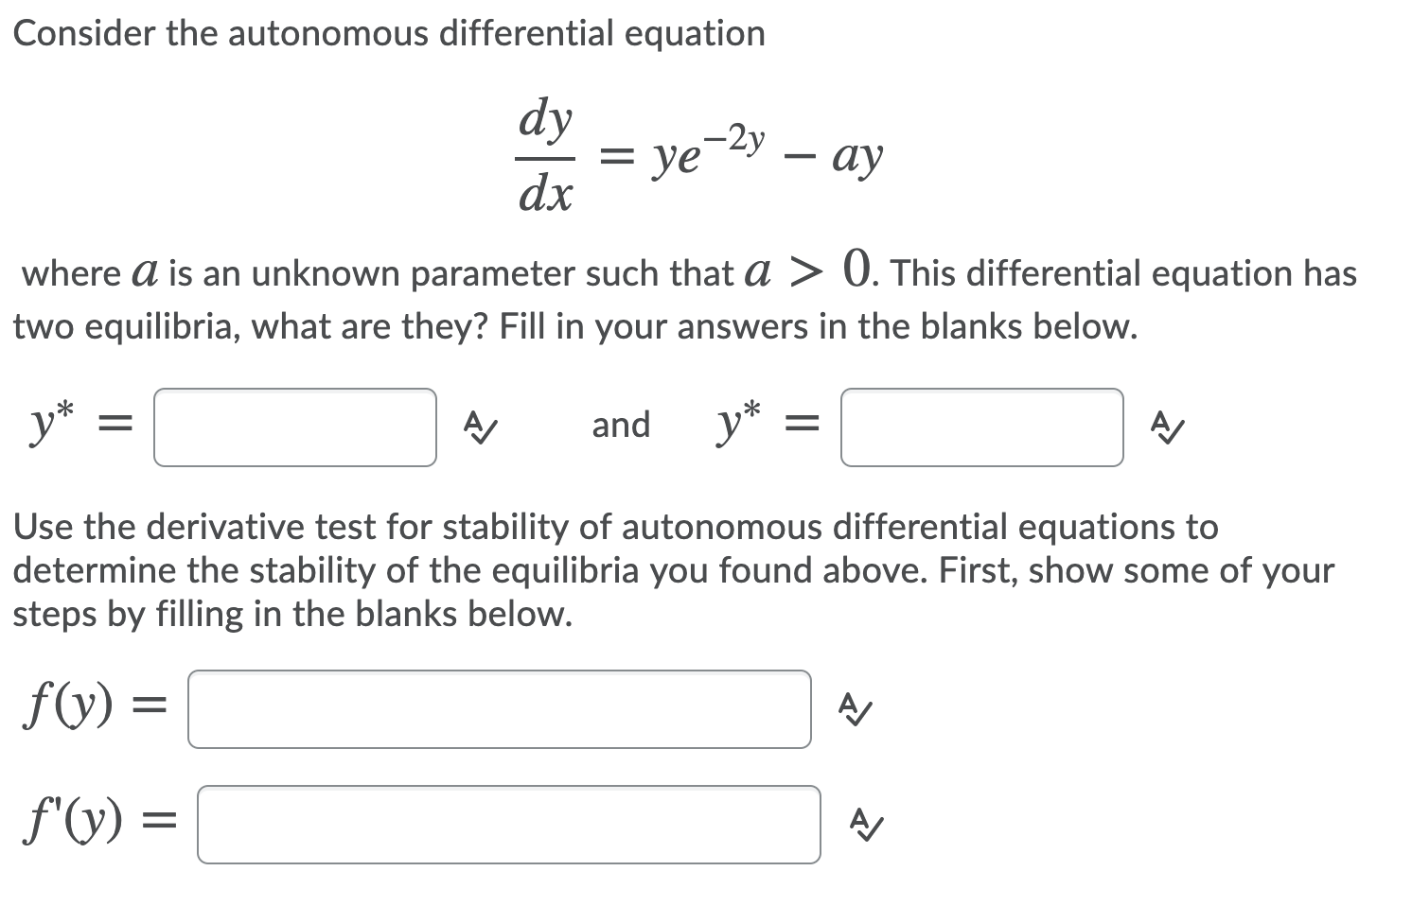Select the empty blank after y* equals
The height and width of the screenshot is (906, 1412).
(294, 427)
